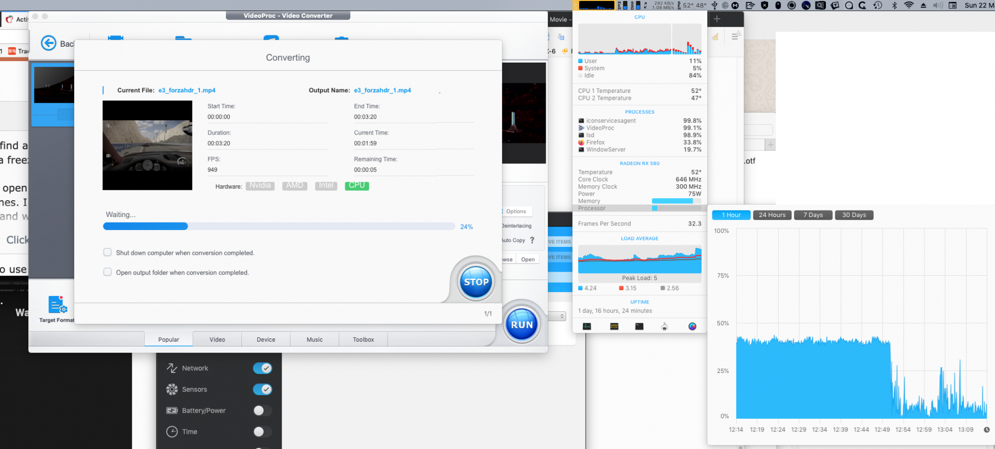Click the conversion progress bar
Viewport: 995px width, 449px height.
coord(279,226)
